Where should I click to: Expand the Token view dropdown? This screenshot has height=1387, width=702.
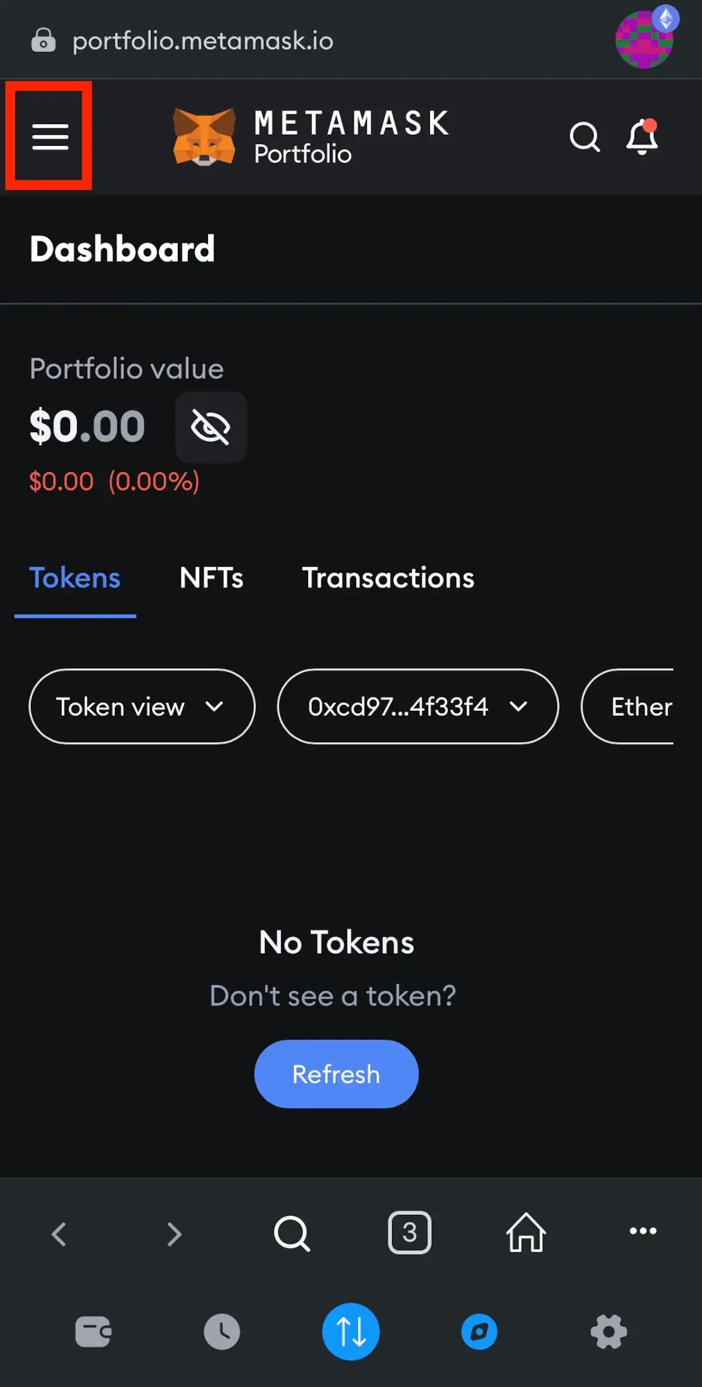coord(142,706)
